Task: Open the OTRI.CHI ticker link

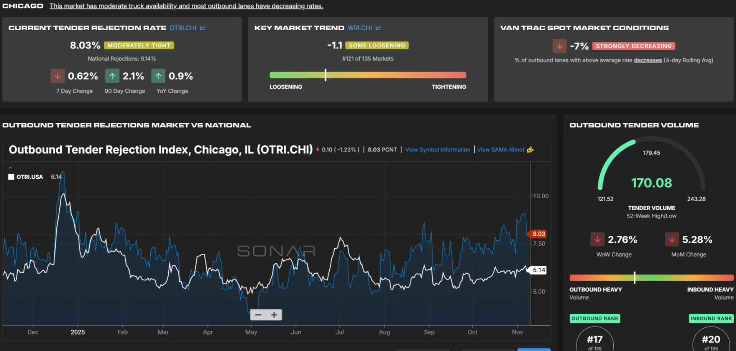Action: coord(183,28)
